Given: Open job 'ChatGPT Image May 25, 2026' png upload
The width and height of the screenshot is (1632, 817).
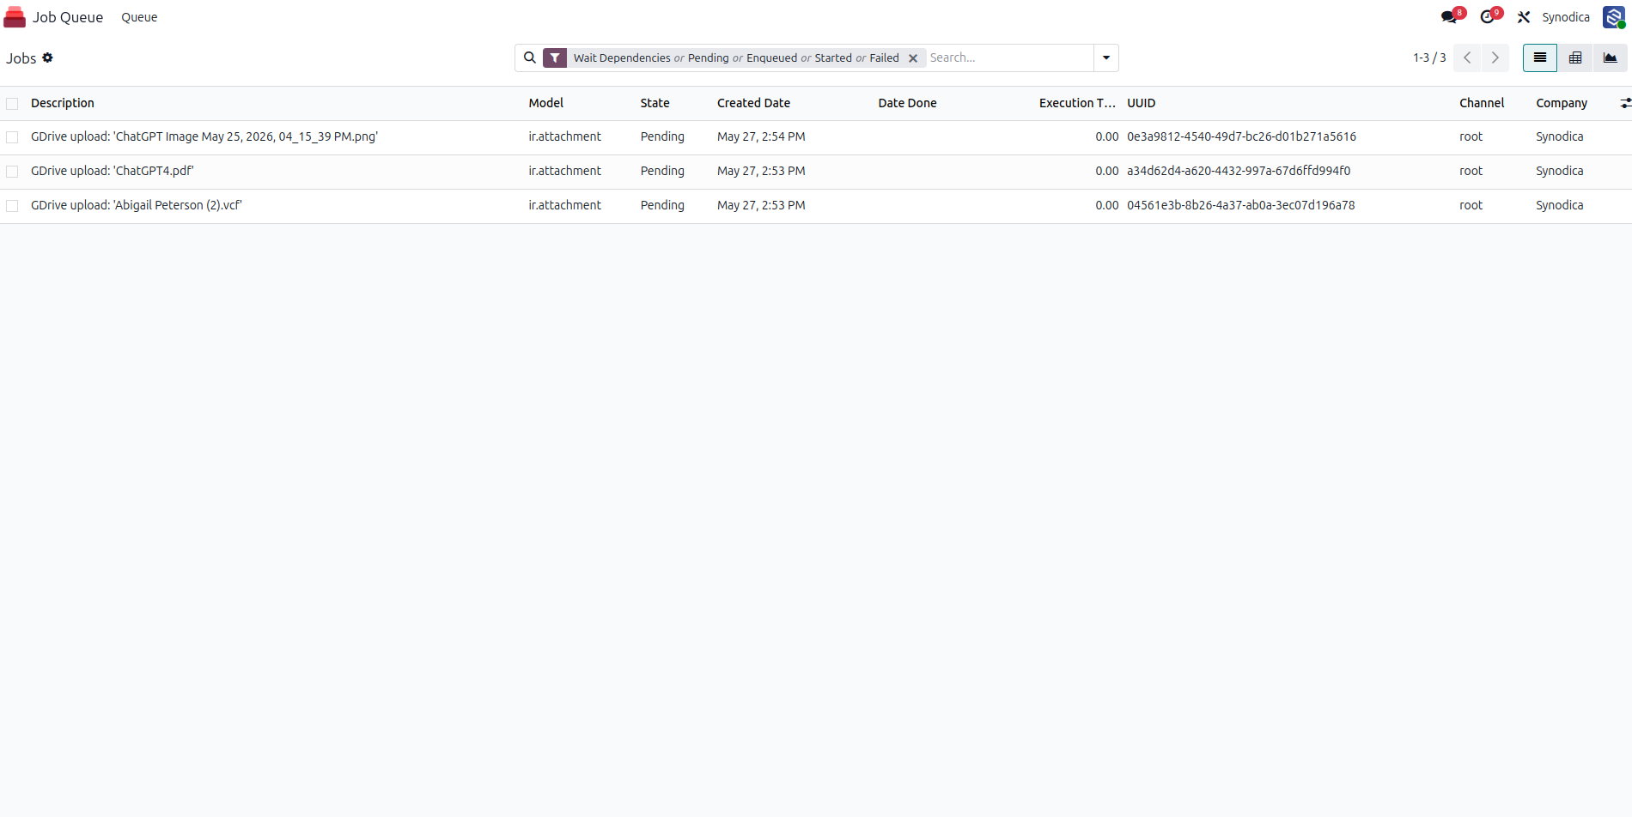Looking at the screenshot, I should coord(204,136).
